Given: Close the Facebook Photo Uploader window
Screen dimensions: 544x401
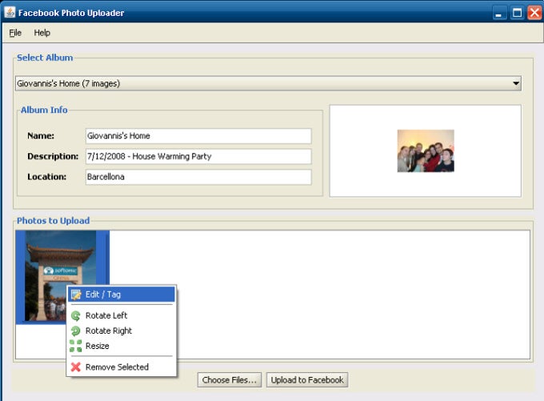Looking at the screenshot, I should (x=534, y=13).
